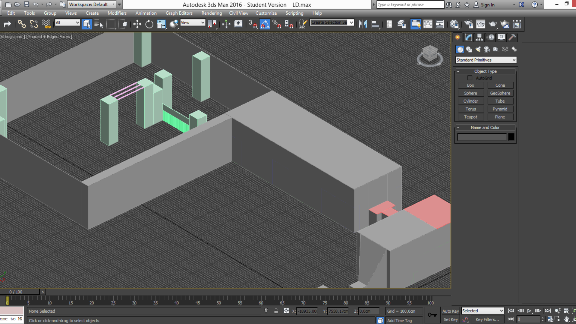
Task: Select the Select and Scale tool
Action: (x=161, y=24)
